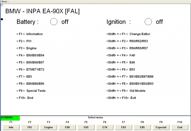Select the < F6 > E70/E71/E72 entry

pos(30,70)
